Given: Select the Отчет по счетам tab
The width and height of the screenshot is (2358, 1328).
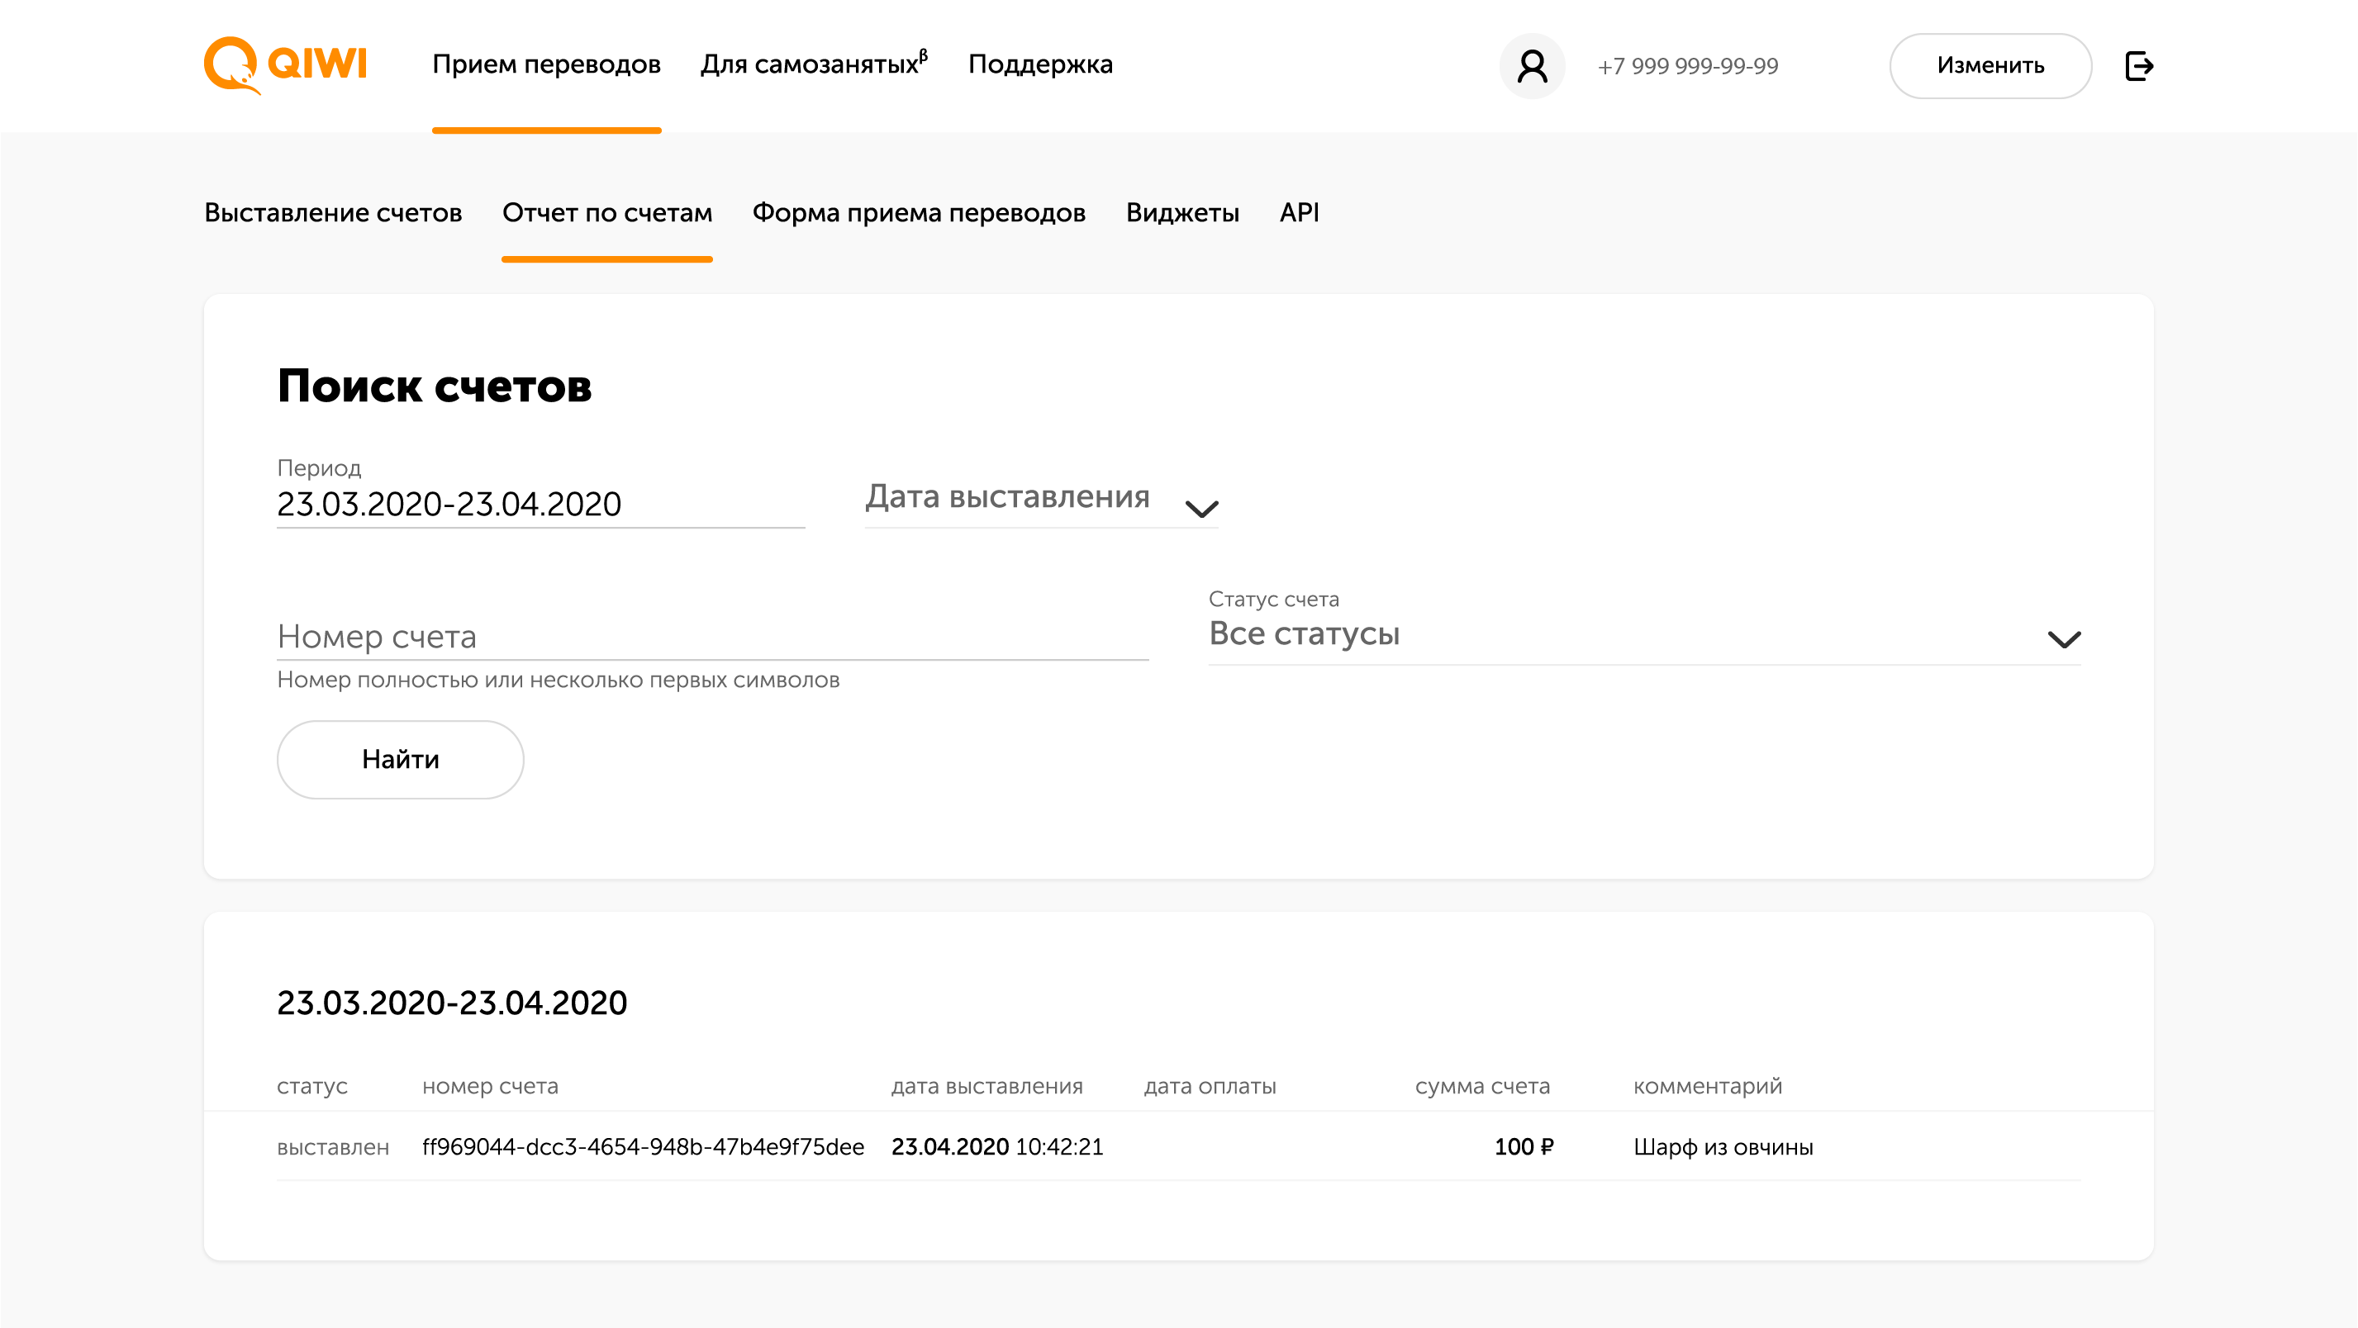Looking at the screenshot, I should pyautogui.click(x=607, y=212).
